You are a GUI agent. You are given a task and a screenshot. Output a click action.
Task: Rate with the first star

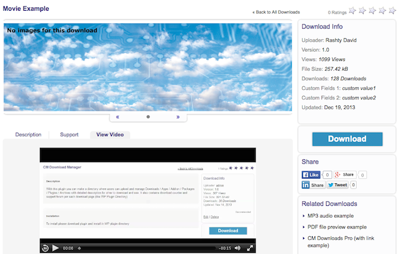click(x=352, y=11)
